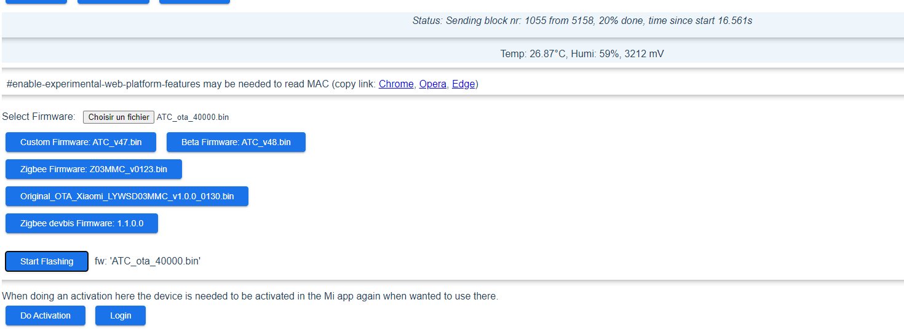This screenshot has height=329, width=904.
Task: Click the fw: 'ATC_ota_40000.bin' label
Action: point(148,261)
